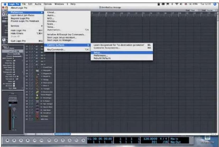The height and width of the screenshot is (147, 219).
Task: Toggle the Solo transport button
Action: click(70, 140)
